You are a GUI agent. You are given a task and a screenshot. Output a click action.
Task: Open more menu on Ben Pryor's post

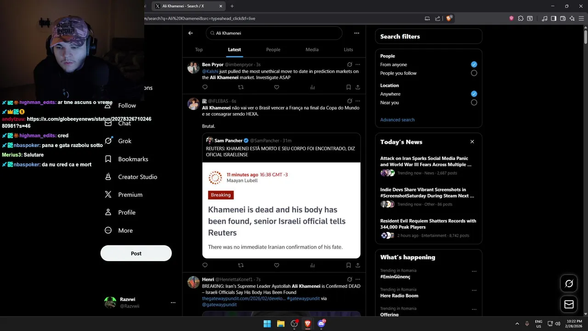358,64
